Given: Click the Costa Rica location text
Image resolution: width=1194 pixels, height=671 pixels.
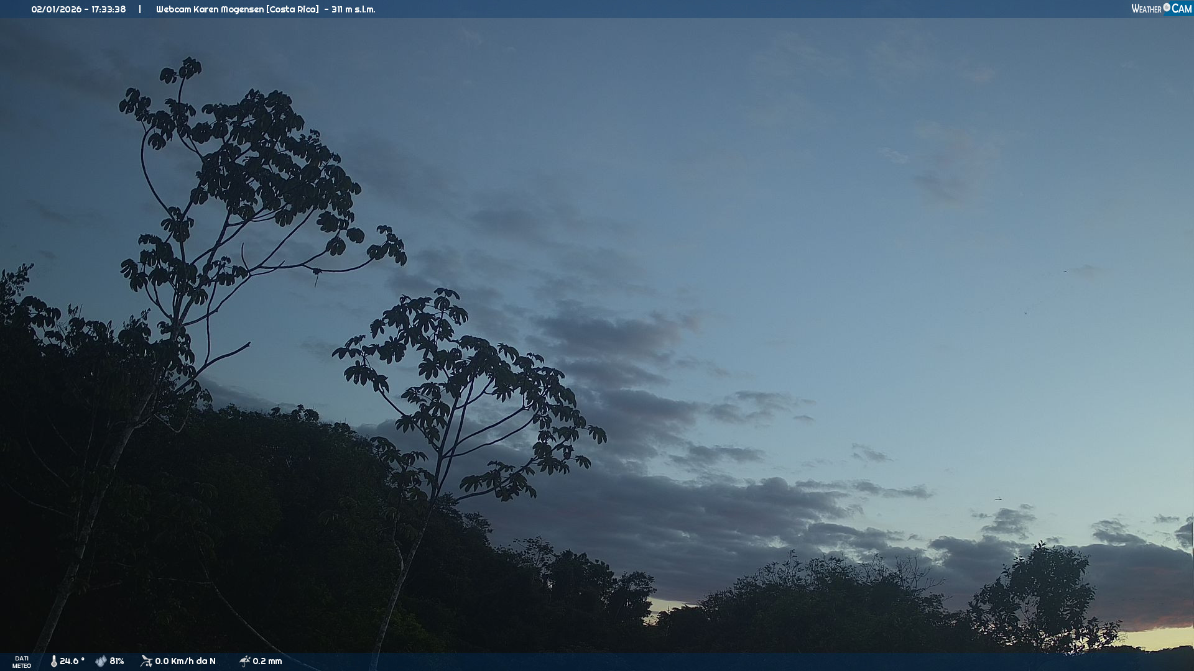Looking at the screenshot, I should [292, 9].
